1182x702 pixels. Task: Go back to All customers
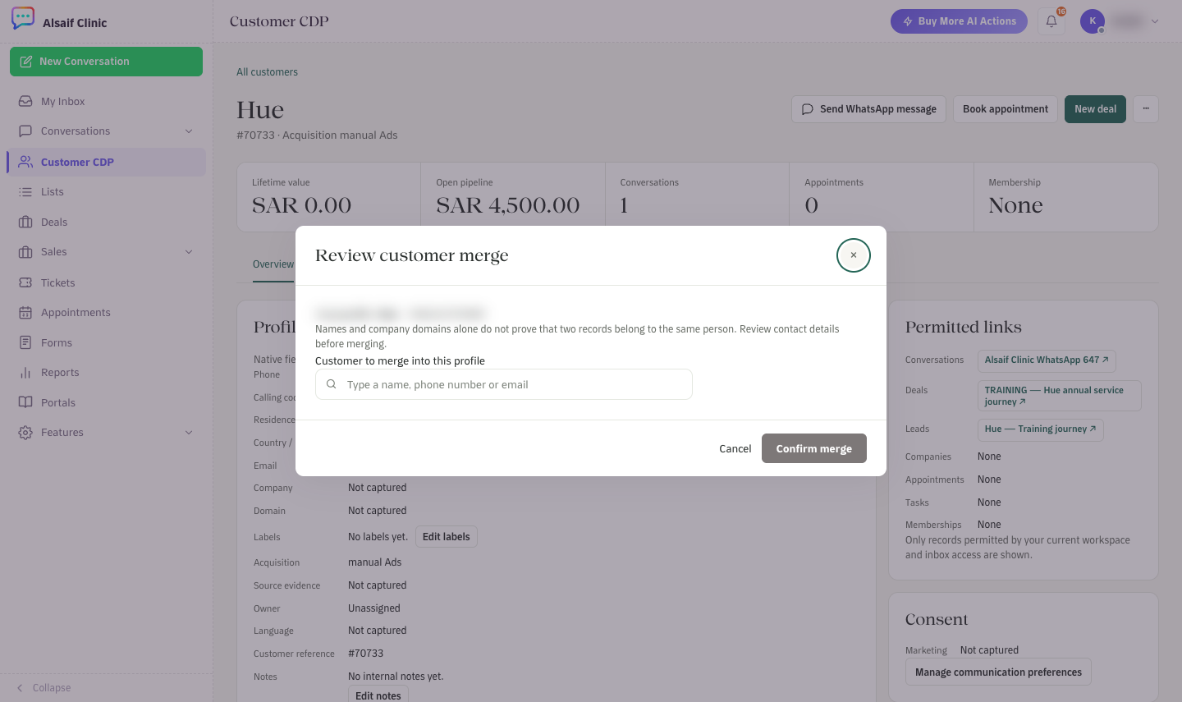pyautogui.click(x=267, y=72)
